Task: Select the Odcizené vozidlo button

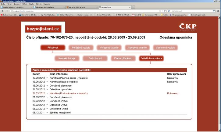Action: (x=137, y=48)
